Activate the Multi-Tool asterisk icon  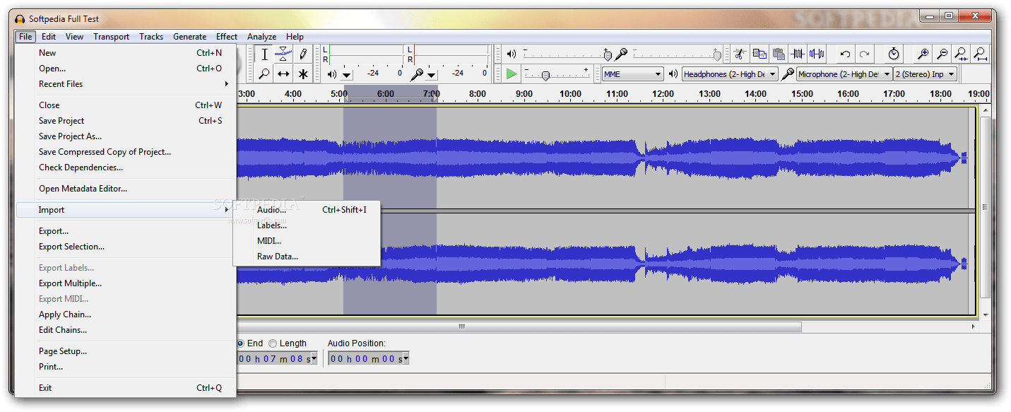pos(302,73)
